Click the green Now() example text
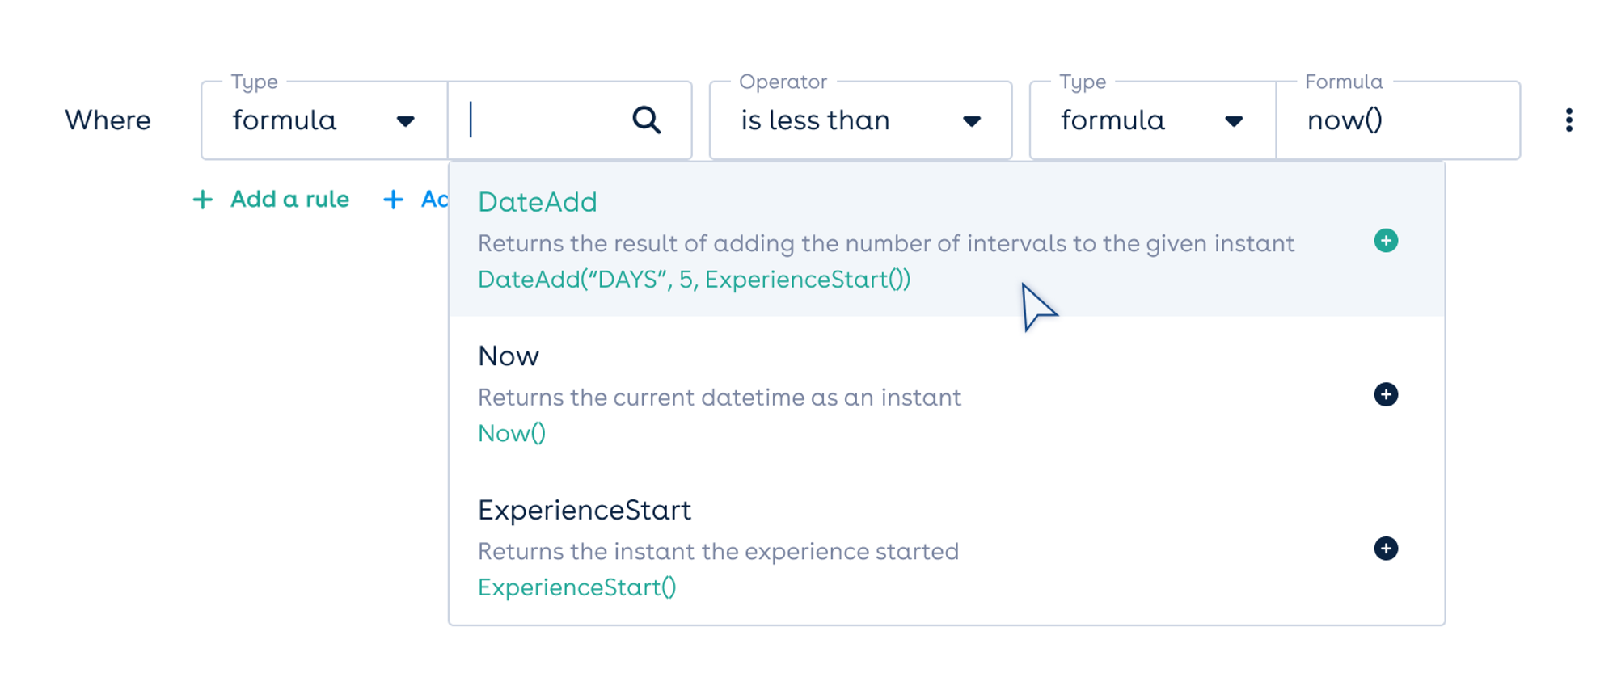1617x690 pixels. pos(512,434)
